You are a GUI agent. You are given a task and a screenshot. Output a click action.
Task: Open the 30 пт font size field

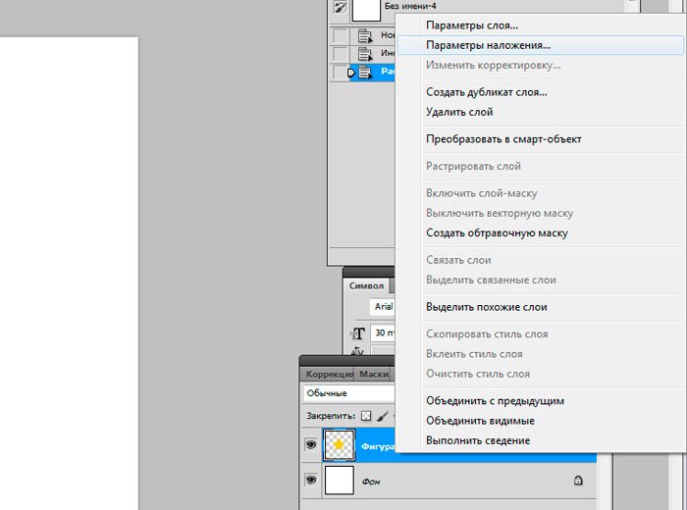[383, 333]
